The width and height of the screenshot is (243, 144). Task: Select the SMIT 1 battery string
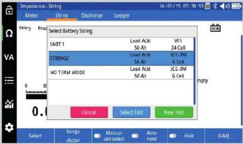click(x=121, y=44)
